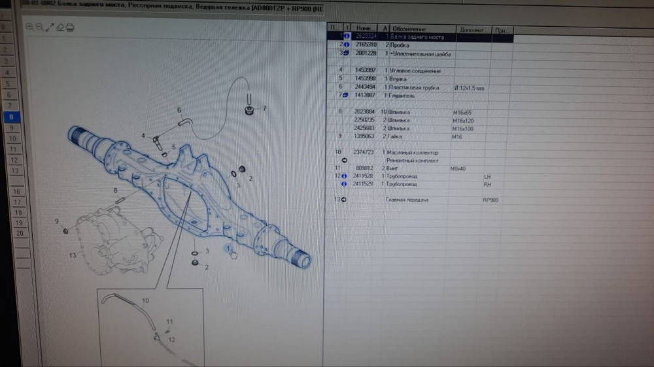The image size is (654, 367).
Task: Expand the Ремонтный комплект row arrow icon
Action: [x=345, y=160]
